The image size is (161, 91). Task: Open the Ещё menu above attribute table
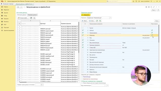click(157, 21)
